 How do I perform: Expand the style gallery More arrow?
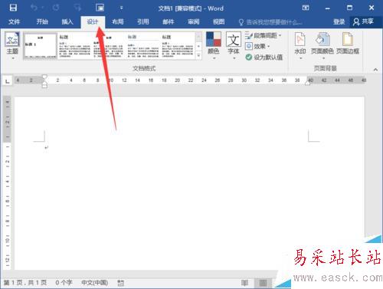tap(198, 55)
